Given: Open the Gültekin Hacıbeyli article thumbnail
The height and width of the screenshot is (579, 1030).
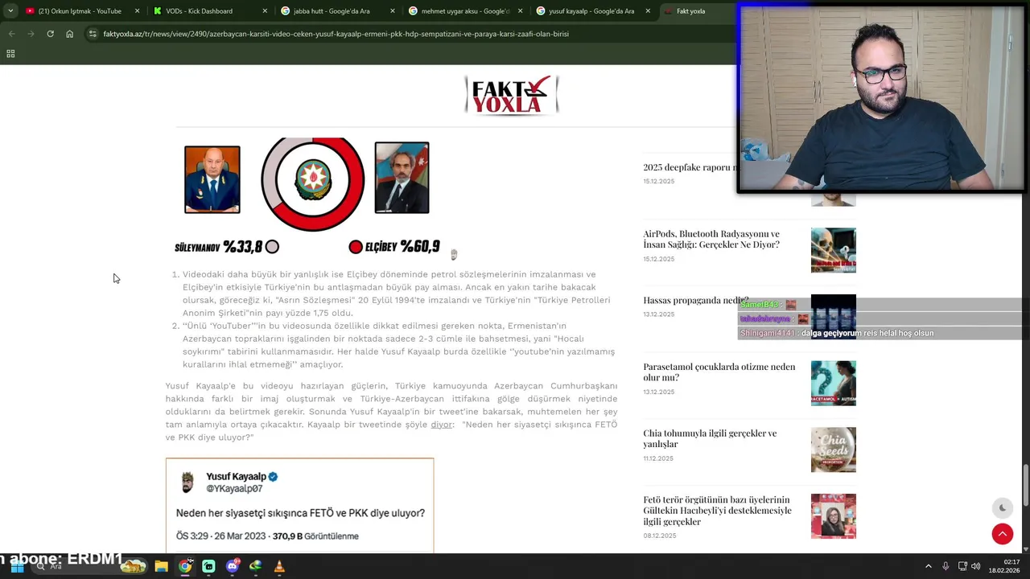Looking at the screenshot, I should click(x=834, y=515).
